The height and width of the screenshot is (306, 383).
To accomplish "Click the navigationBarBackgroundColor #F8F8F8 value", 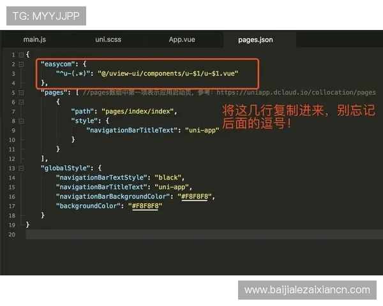I will coord(197,196).
